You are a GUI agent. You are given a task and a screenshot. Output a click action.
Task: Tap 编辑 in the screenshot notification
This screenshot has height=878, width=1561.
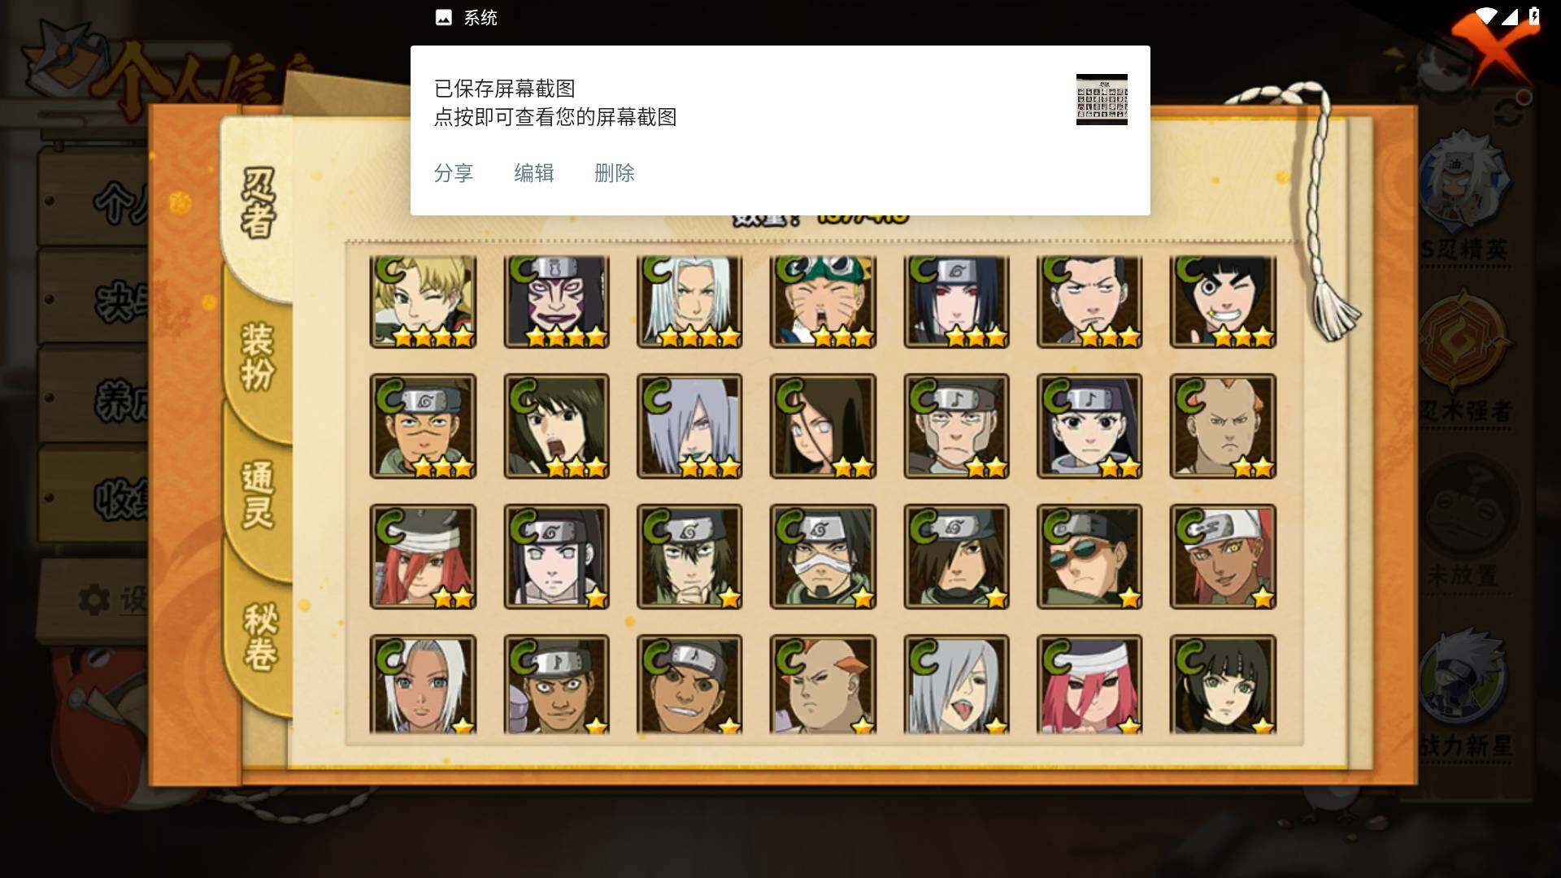click(x=534, y=173)
